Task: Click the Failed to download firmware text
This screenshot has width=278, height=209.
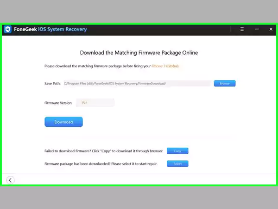Action: tap(104, 151)
